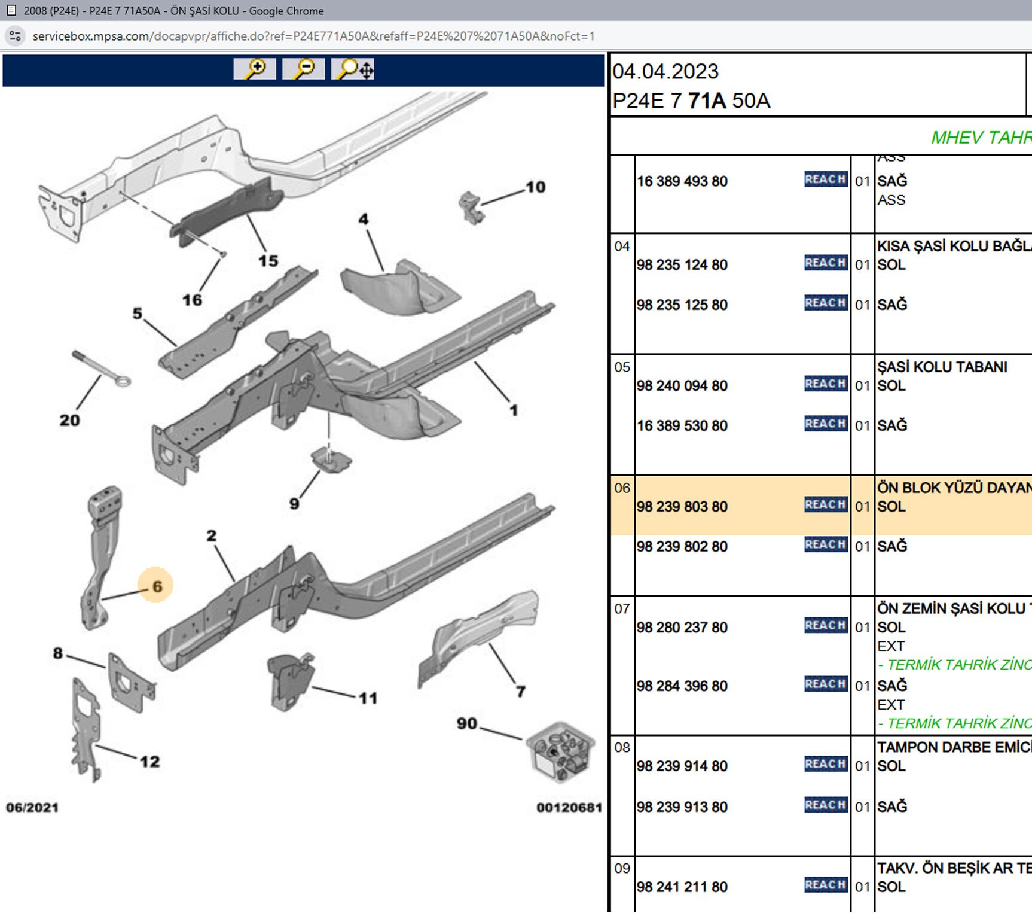Click callout number 20 near the bolt
This screenshot has height=919, width=1032.
pos(70,420)
